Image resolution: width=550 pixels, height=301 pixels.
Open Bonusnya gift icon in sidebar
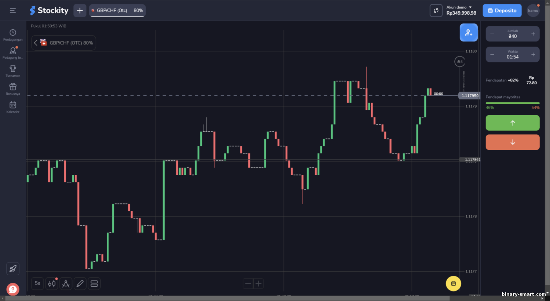coord(13,89)
